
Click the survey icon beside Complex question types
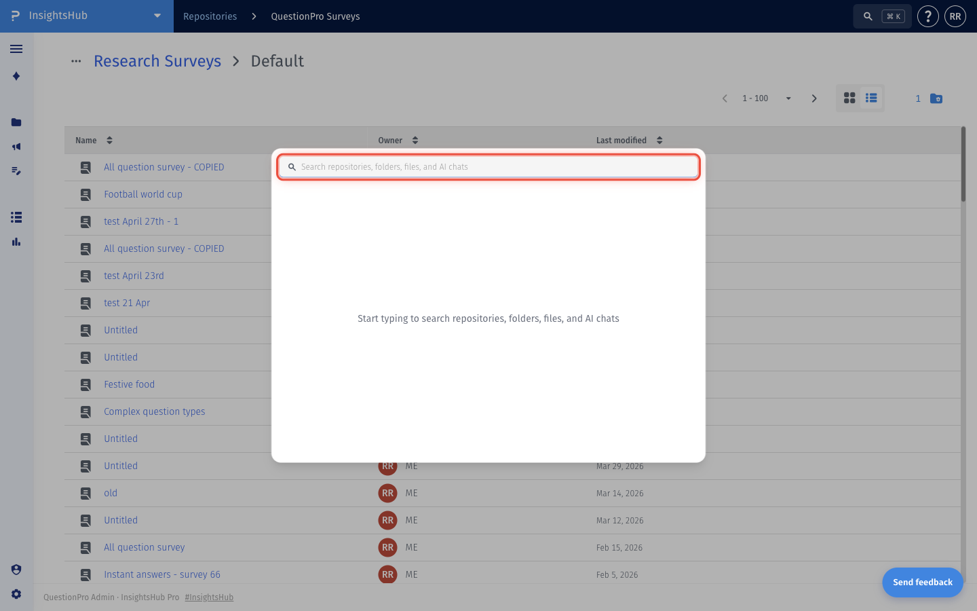pos(85,412)
